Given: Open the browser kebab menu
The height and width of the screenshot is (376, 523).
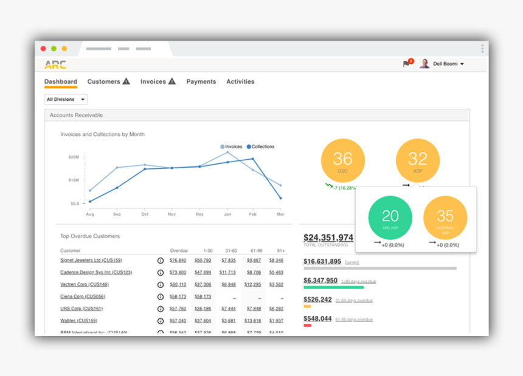Looking at the screenshot, I should click(482, 49).
